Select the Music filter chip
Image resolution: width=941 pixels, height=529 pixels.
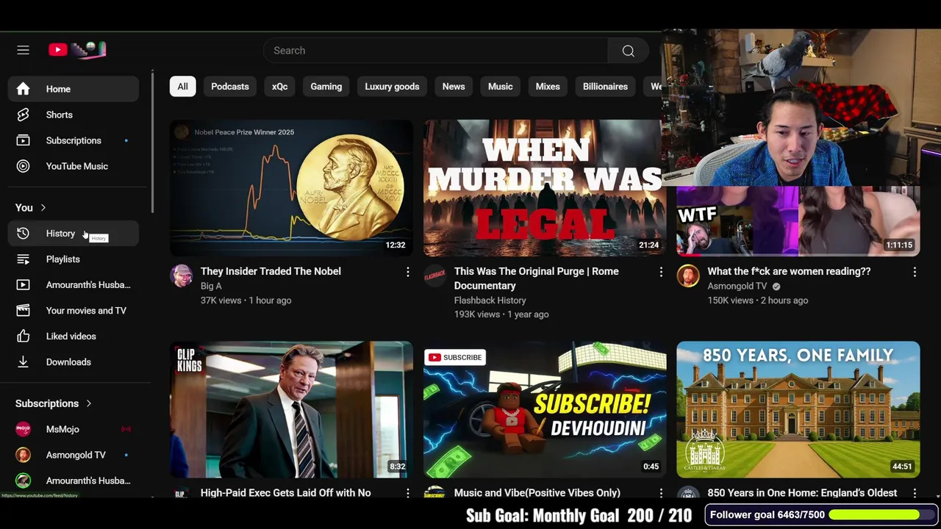pos(500,87)
